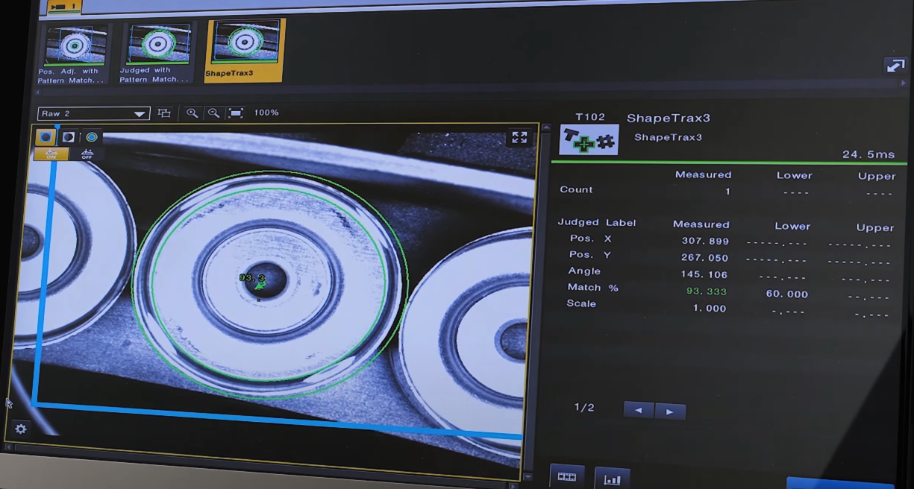Open the filmstrip image archive icon
This screenshot has width=914, height=489.
[x=567, y=477]
